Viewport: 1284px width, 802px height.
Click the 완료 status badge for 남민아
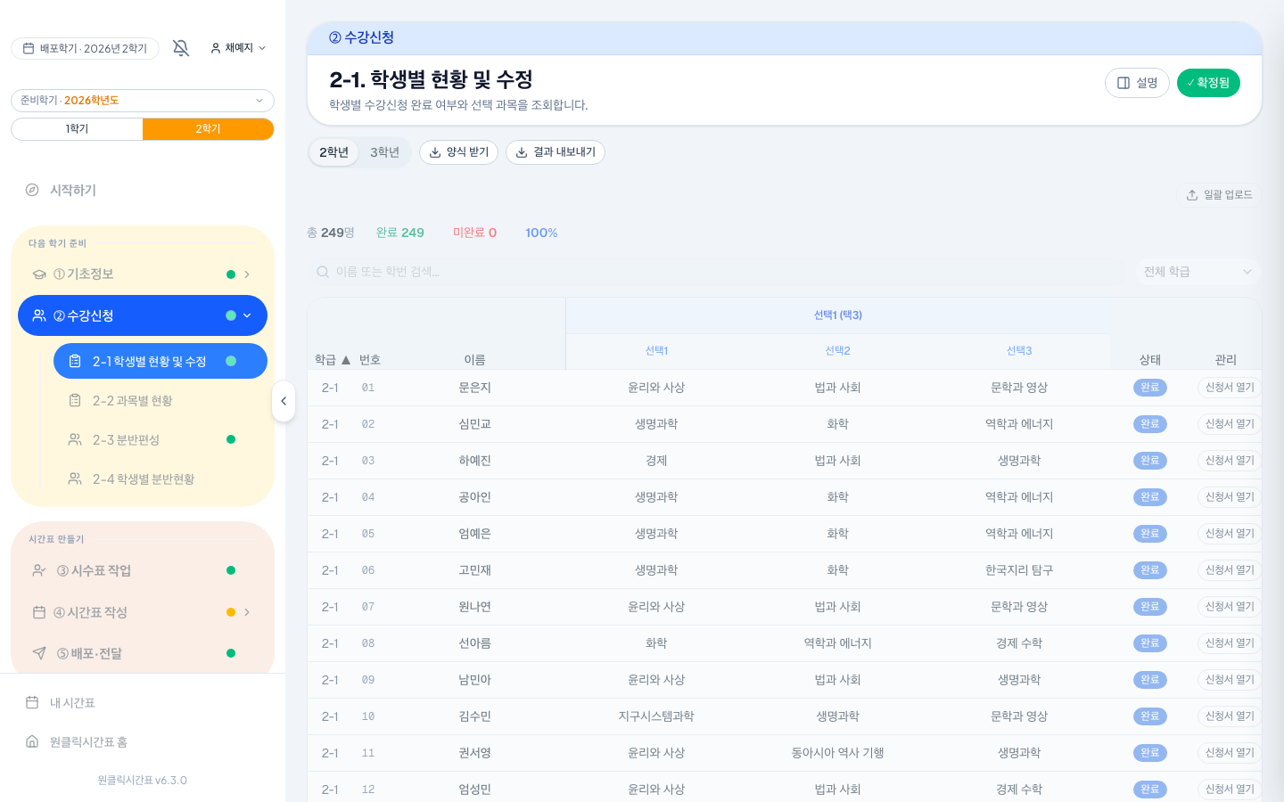click(x=1150, y=680)
